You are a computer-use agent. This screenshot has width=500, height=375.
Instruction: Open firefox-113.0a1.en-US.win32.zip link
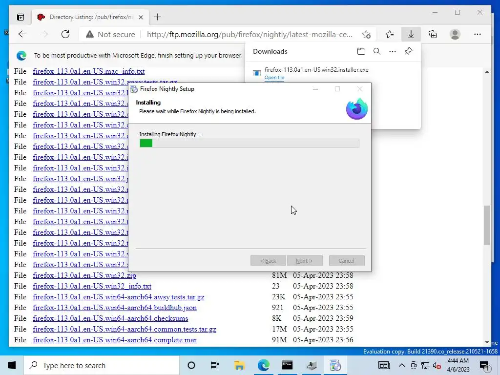(x=84, y=275)
